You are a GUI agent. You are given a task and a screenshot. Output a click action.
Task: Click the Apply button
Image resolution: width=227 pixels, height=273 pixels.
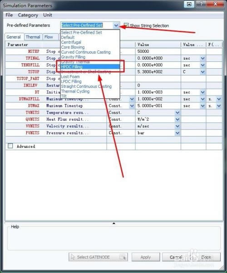tap(146, 257)
